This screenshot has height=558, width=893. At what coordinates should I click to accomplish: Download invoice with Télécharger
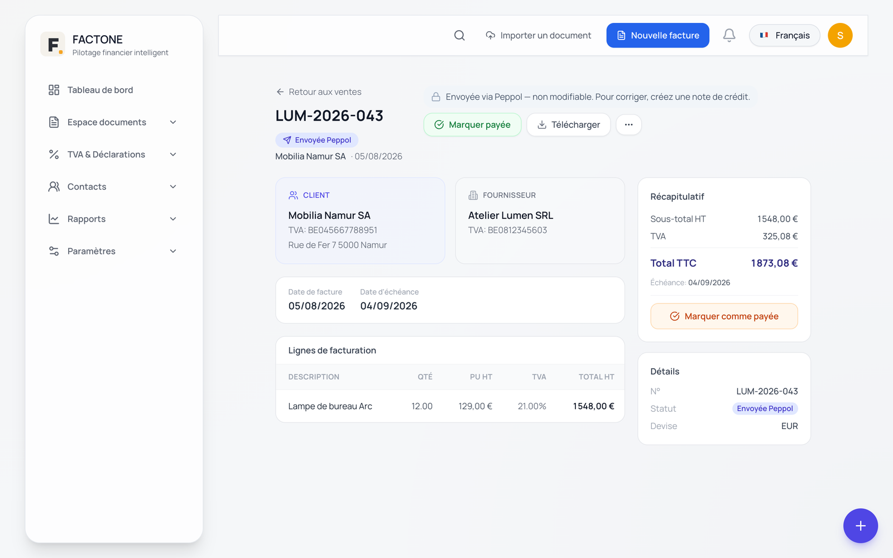coord(568,124)
